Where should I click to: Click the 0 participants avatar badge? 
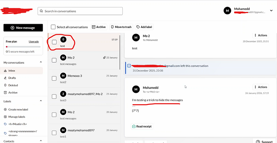63,40
